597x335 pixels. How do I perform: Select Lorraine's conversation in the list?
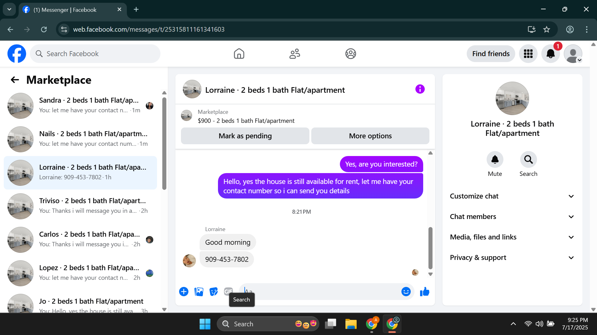tap(80, 172)
